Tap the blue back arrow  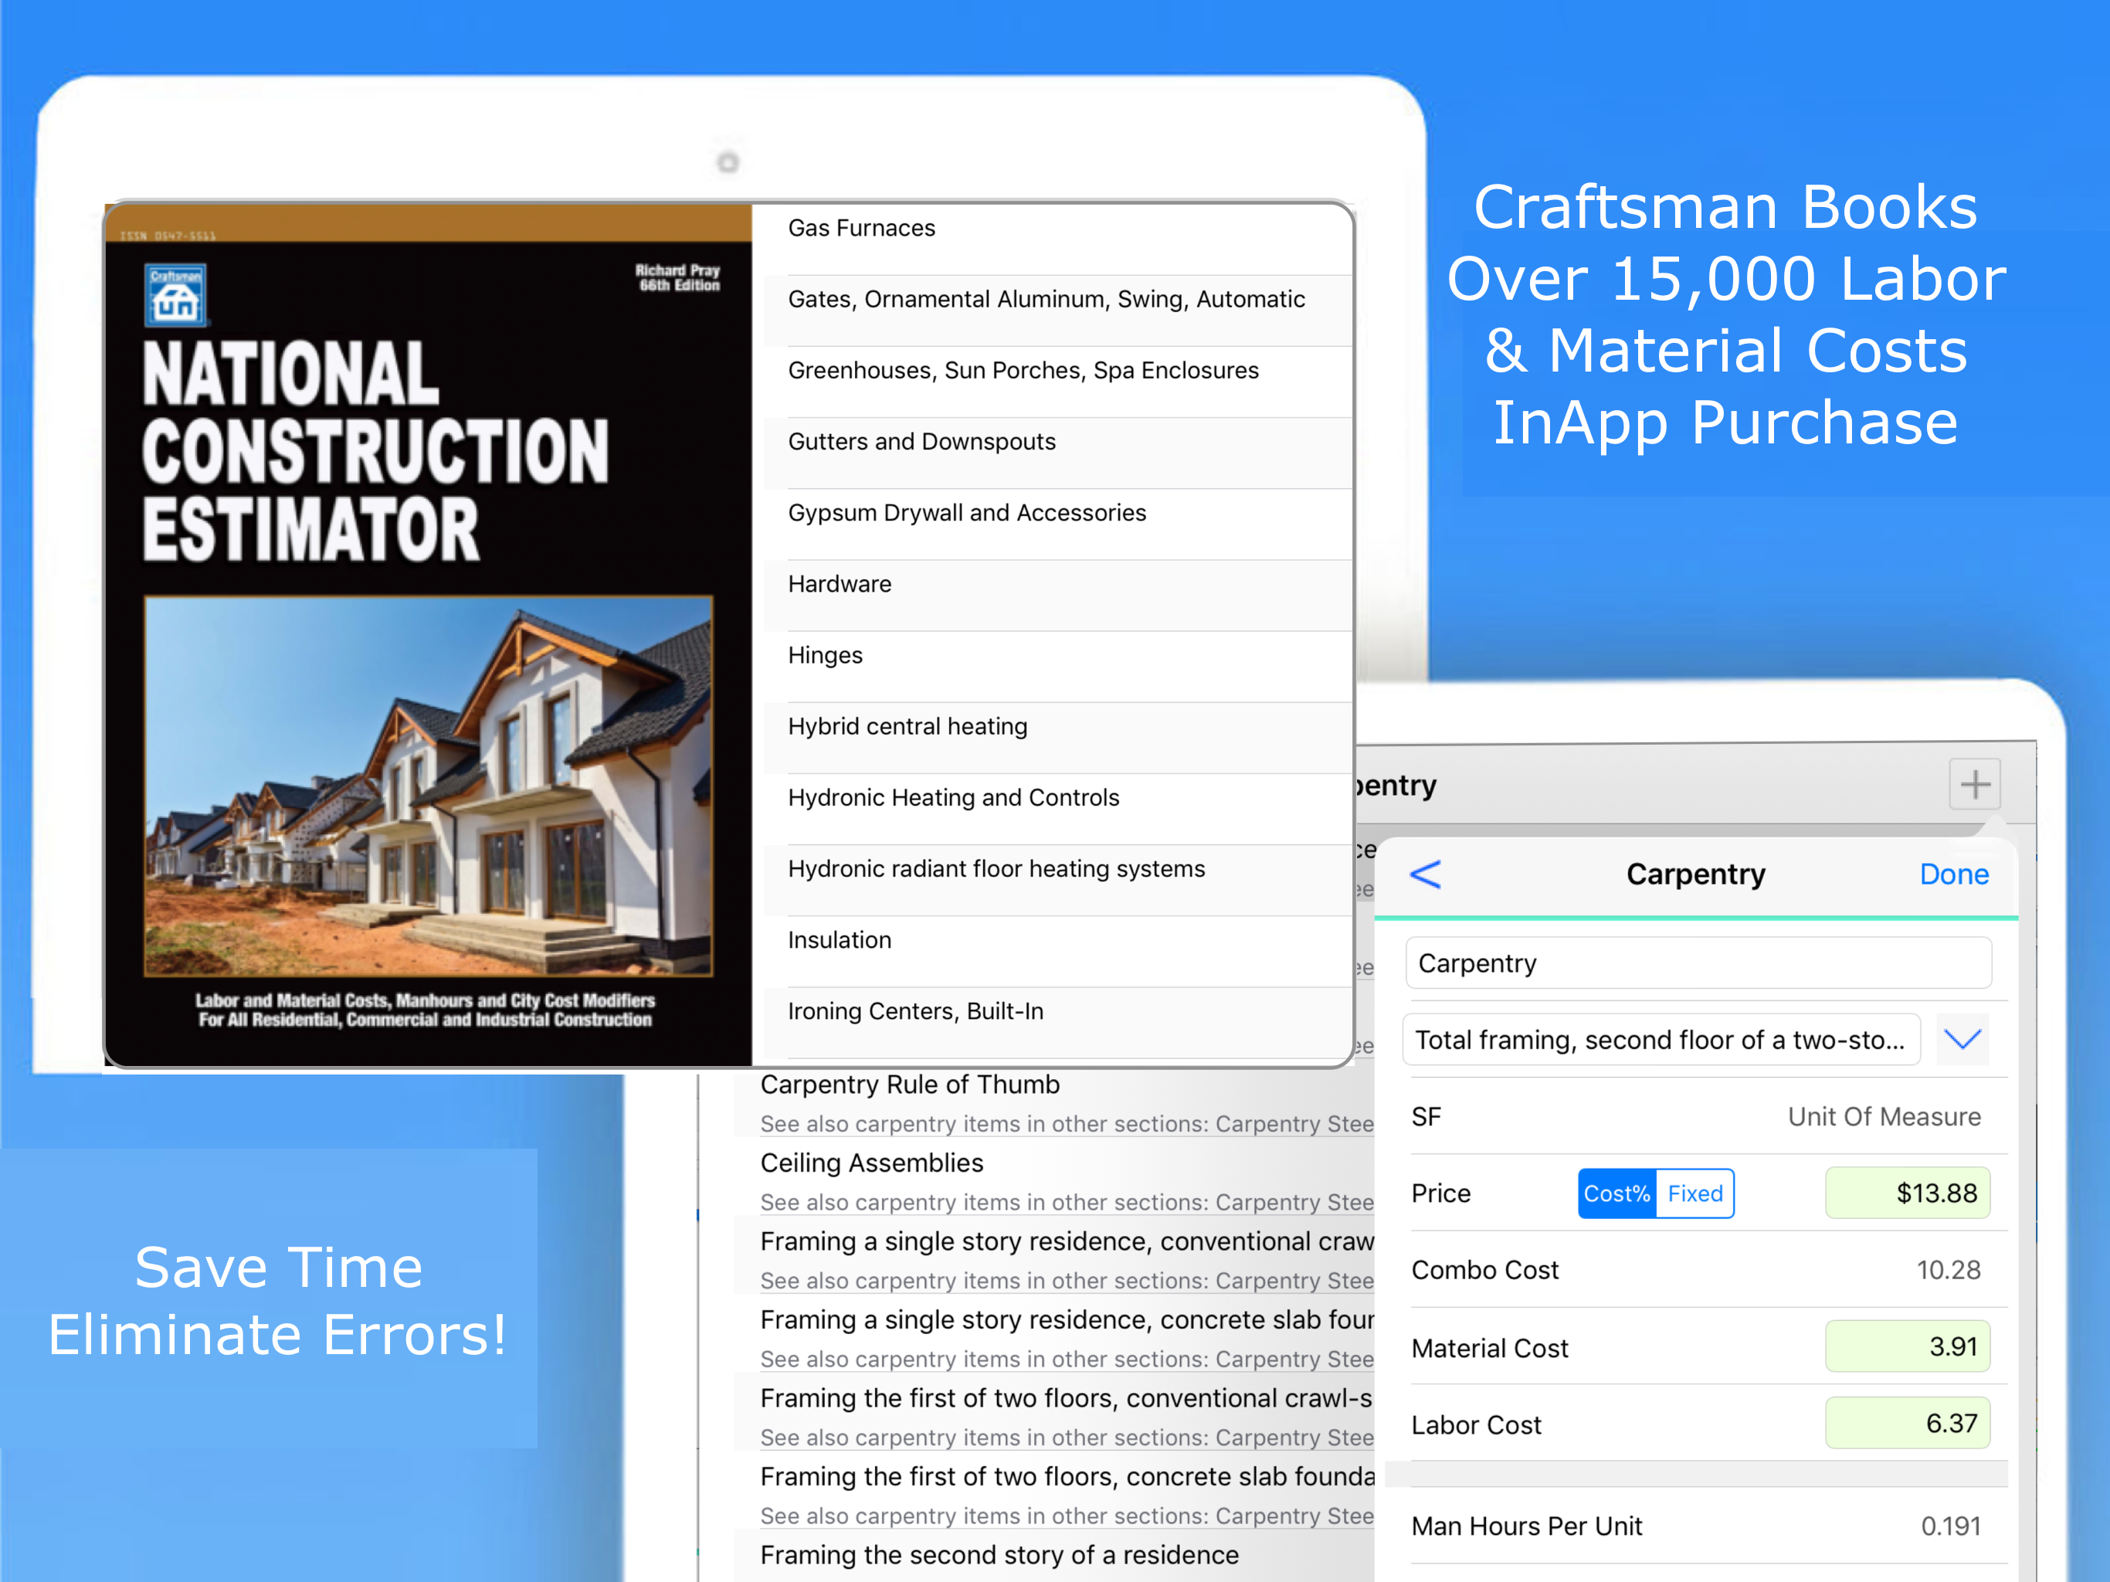pyautogui.click(x=1425, y=874)
